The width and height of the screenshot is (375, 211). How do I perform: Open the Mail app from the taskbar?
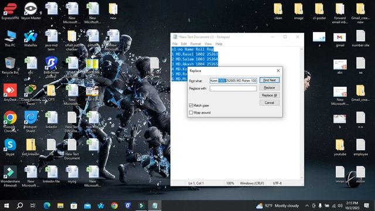87,206
